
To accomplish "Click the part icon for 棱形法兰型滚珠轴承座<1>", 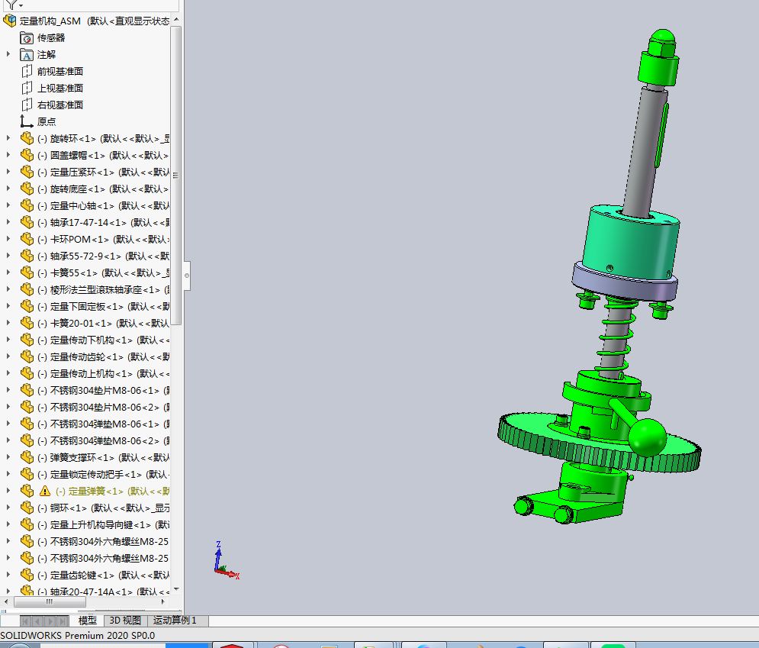I will pyautogui.click(x=27, y=289).
